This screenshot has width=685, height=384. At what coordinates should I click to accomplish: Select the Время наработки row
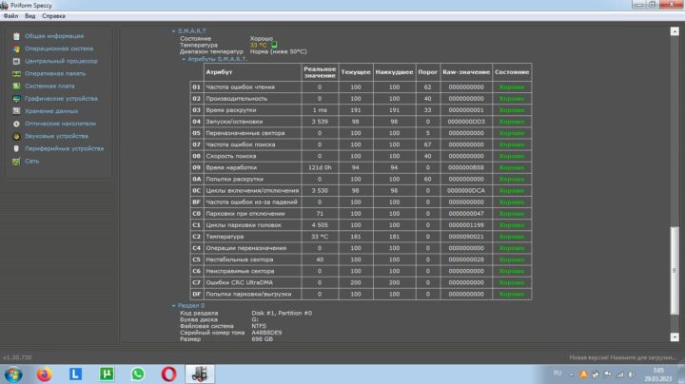pos(361,167)
